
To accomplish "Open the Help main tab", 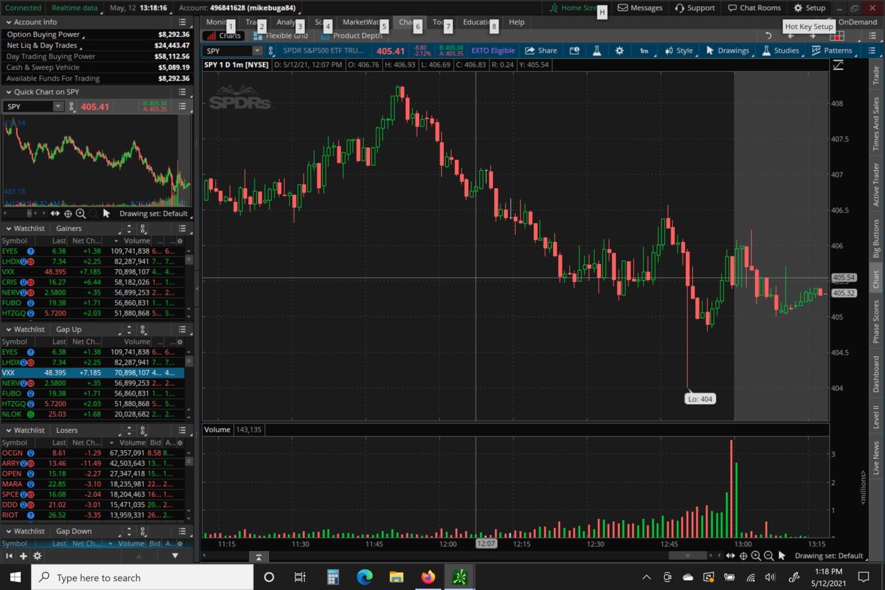I will [x=516, y=22].
